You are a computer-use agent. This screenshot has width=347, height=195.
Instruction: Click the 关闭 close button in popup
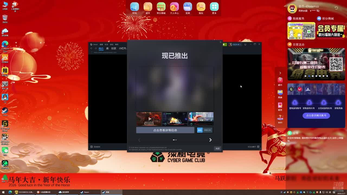(x=217, y=148)
